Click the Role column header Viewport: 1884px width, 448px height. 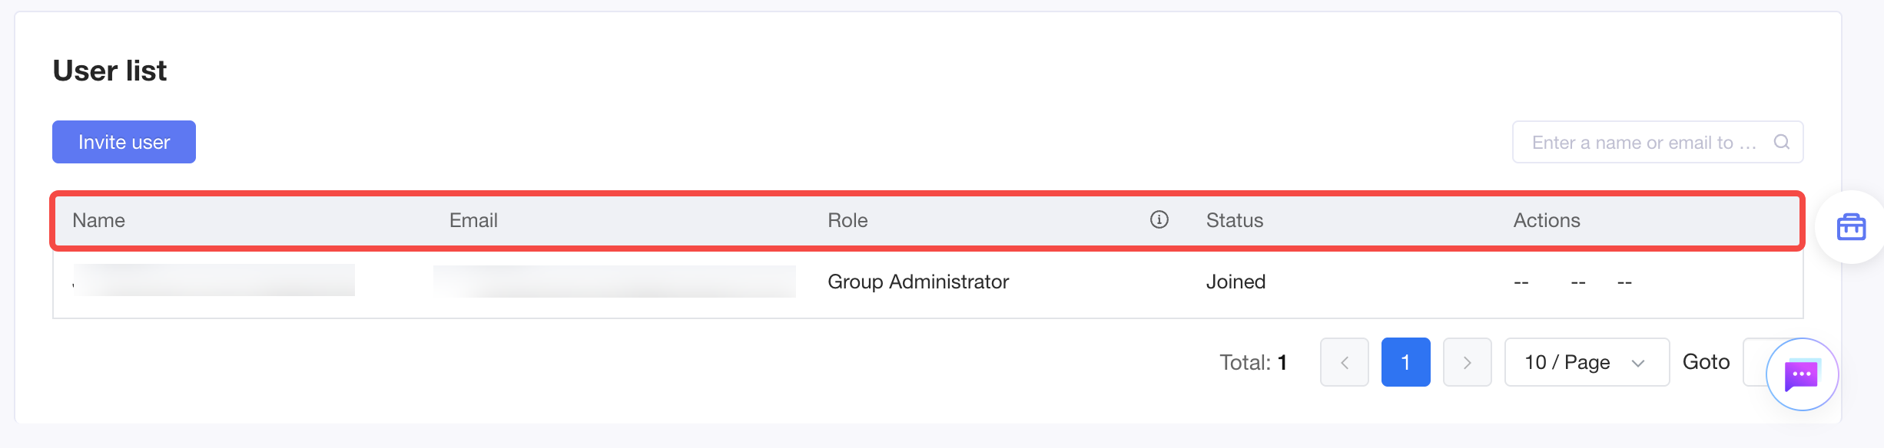point(847,220)
